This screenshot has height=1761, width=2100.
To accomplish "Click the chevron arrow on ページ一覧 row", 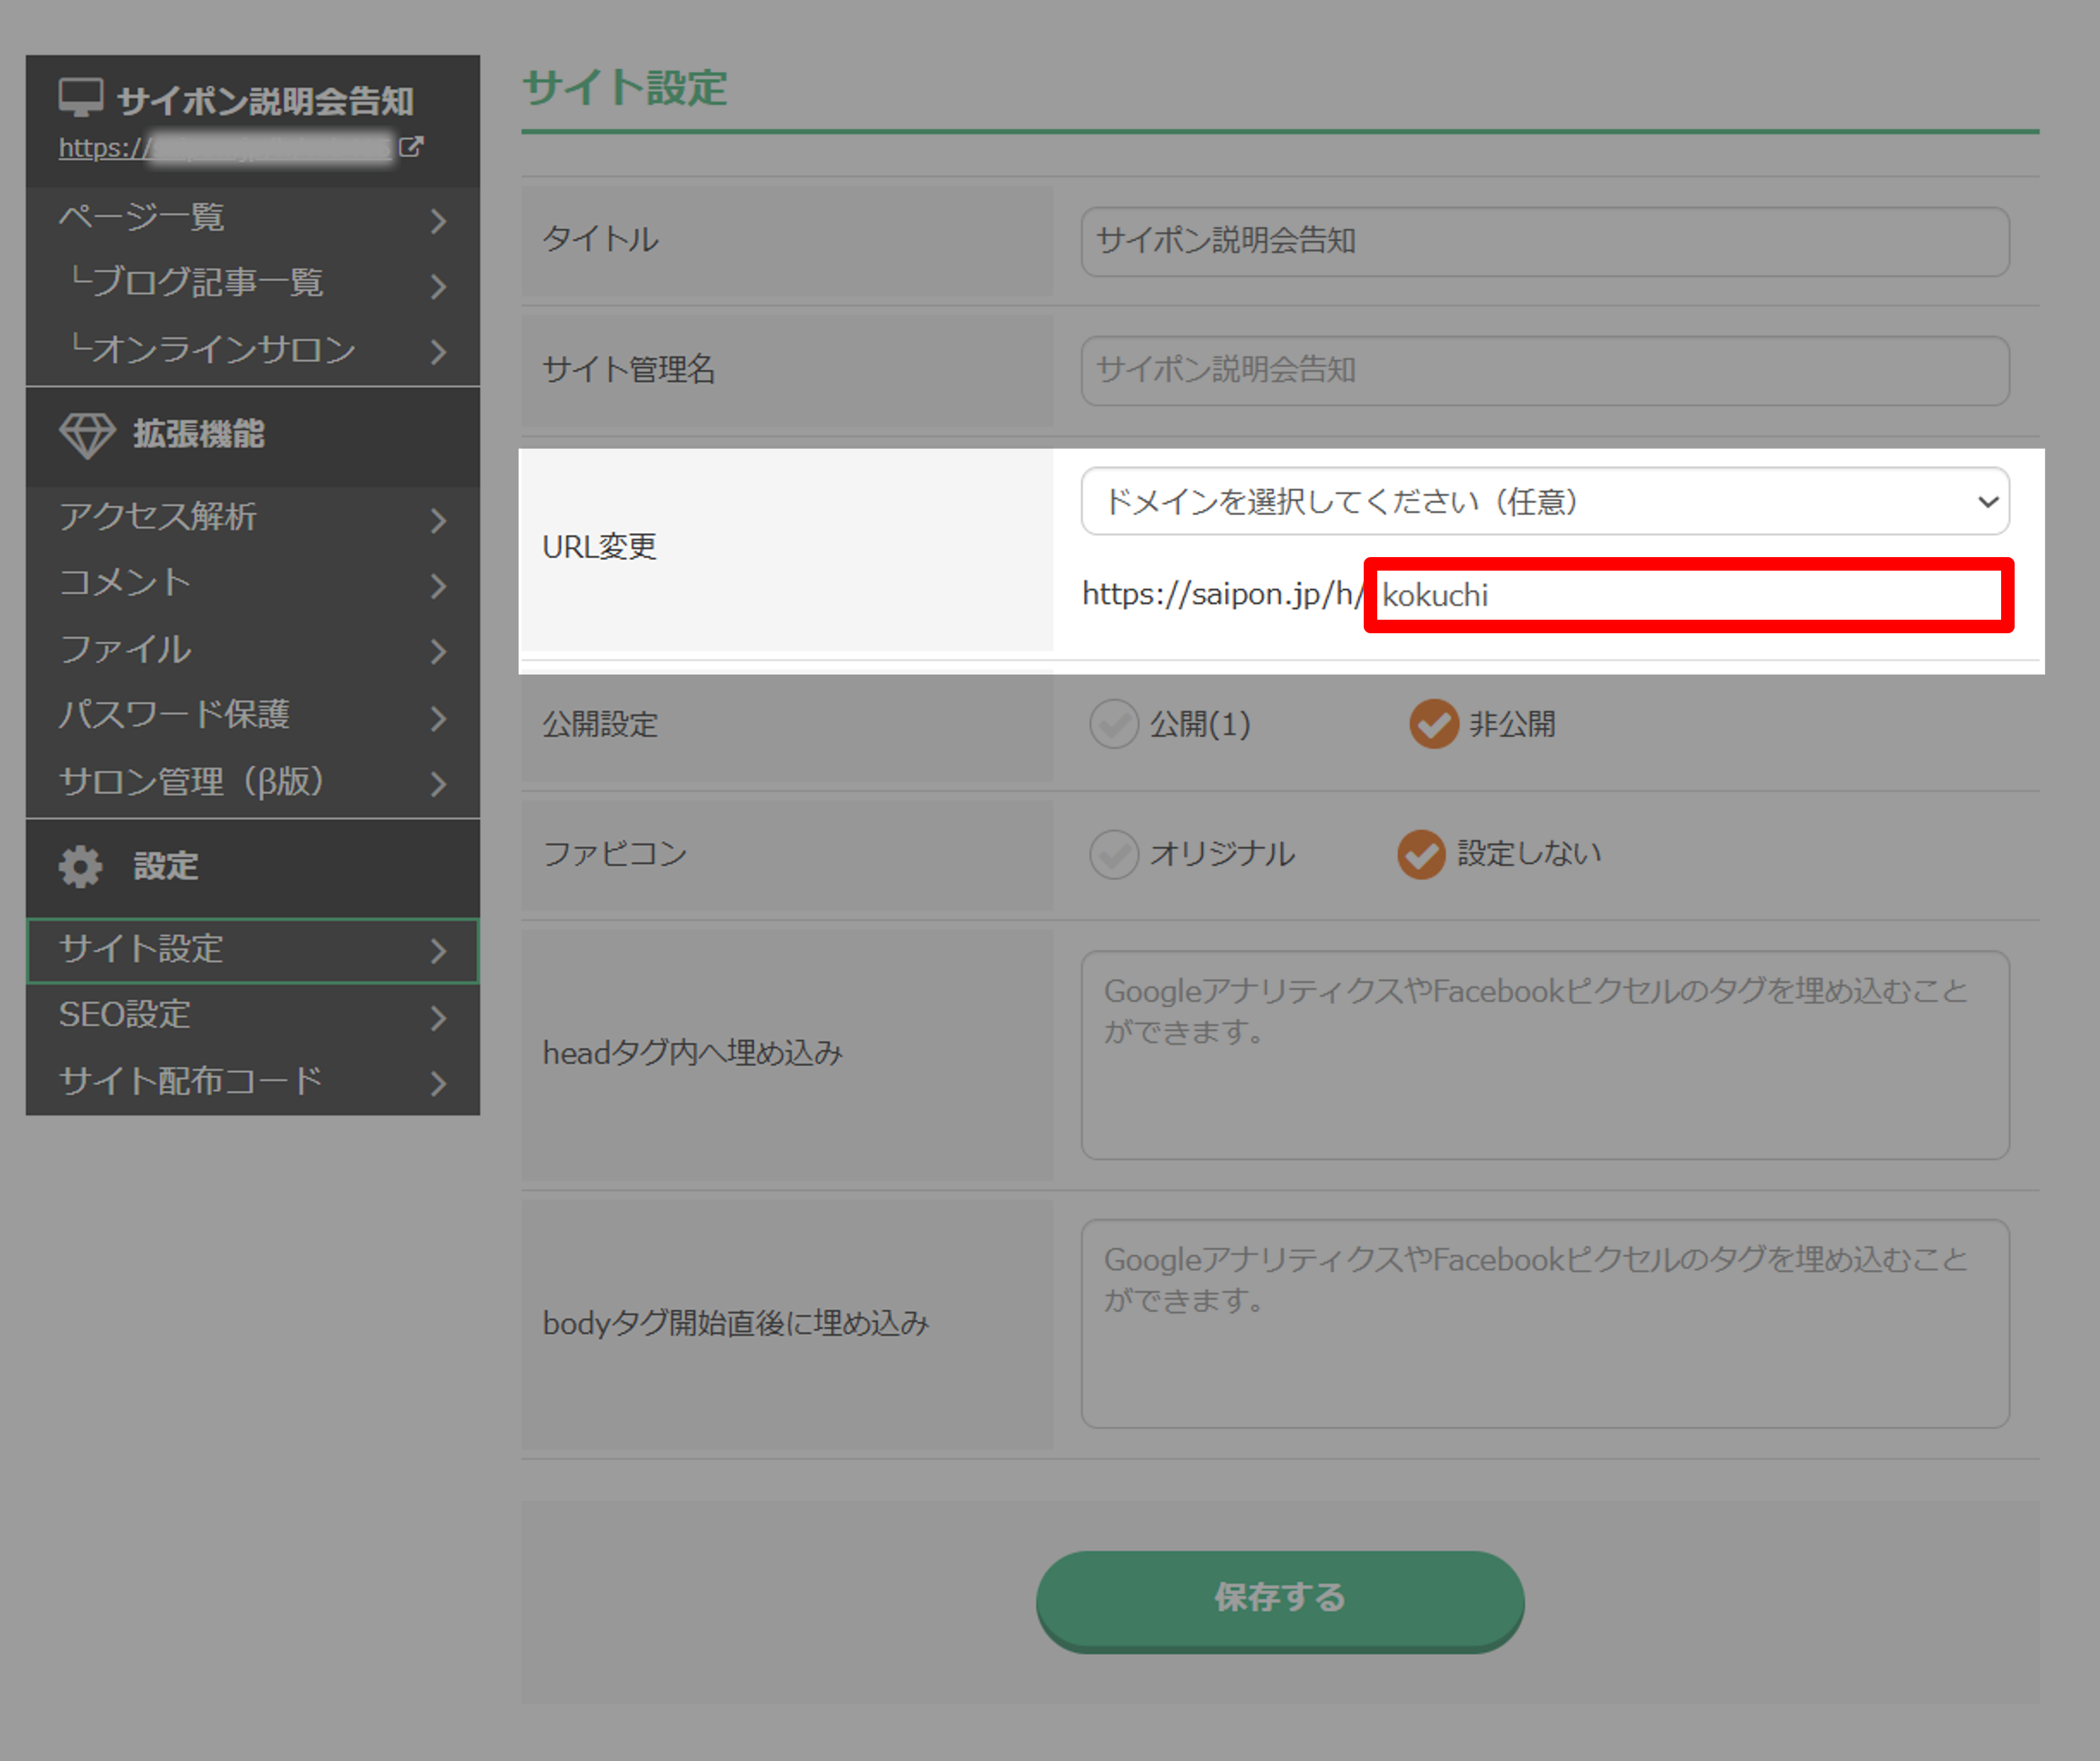I will coord(438,220).
